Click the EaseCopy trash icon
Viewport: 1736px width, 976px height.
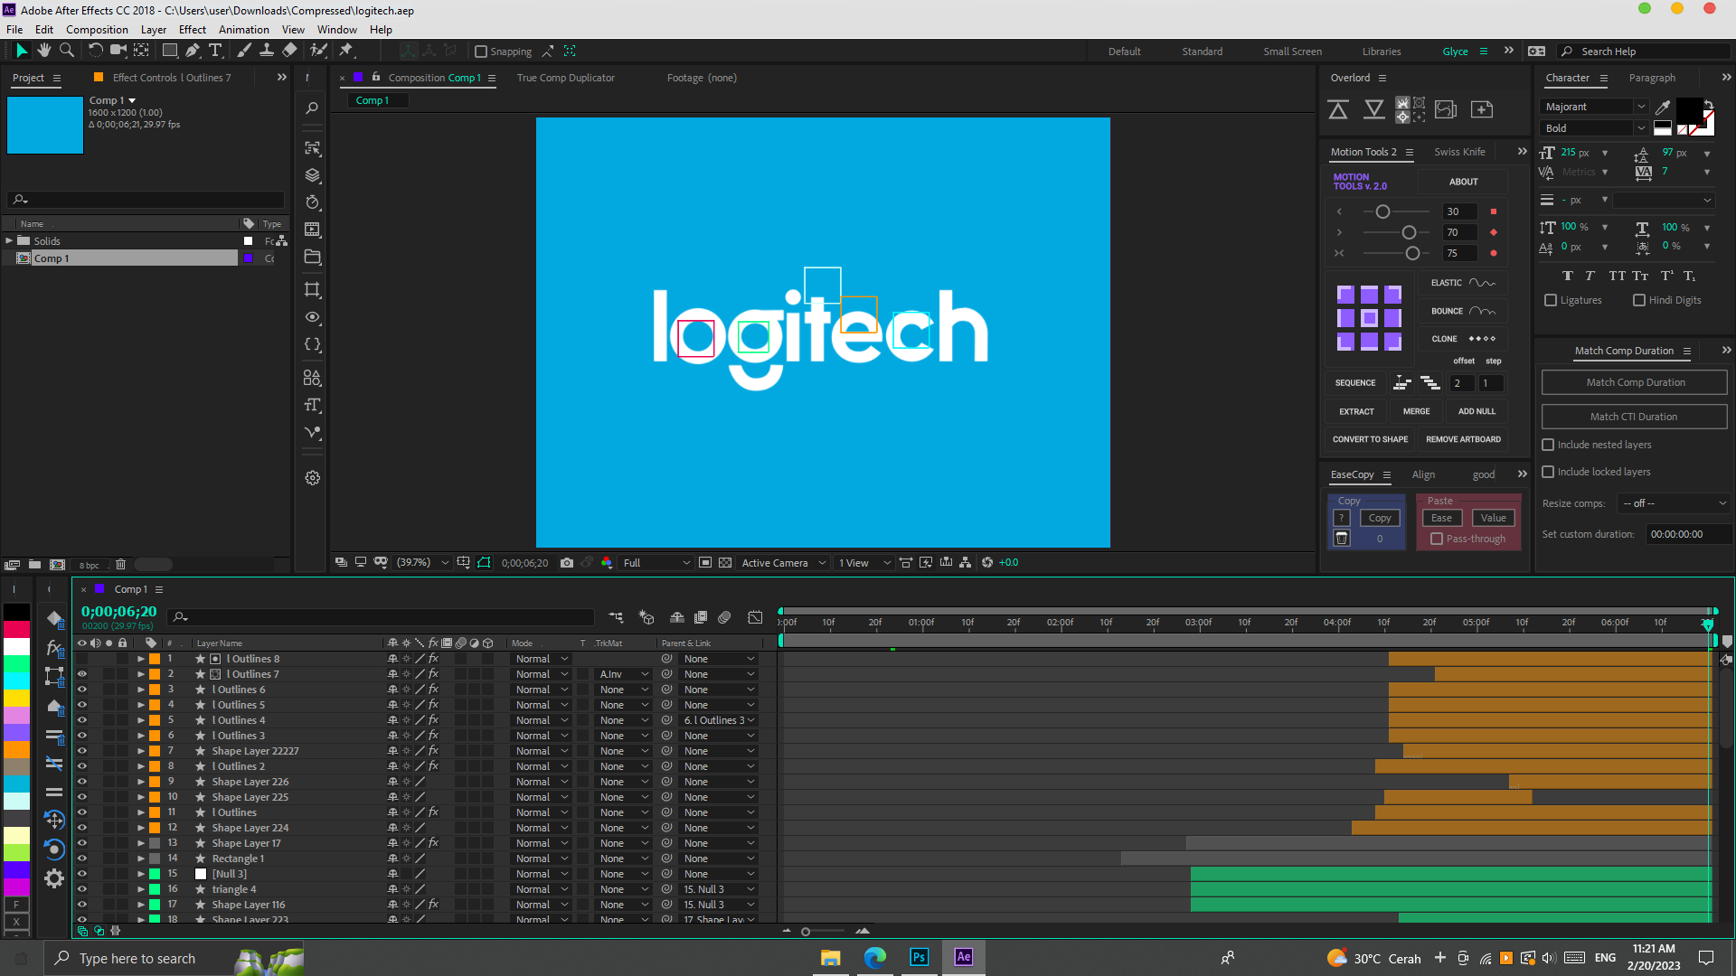tap(1342, 539)
